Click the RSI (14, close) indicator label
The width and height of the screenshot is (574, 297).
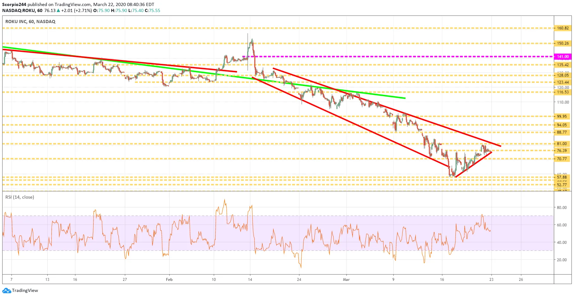click(20, 197)
